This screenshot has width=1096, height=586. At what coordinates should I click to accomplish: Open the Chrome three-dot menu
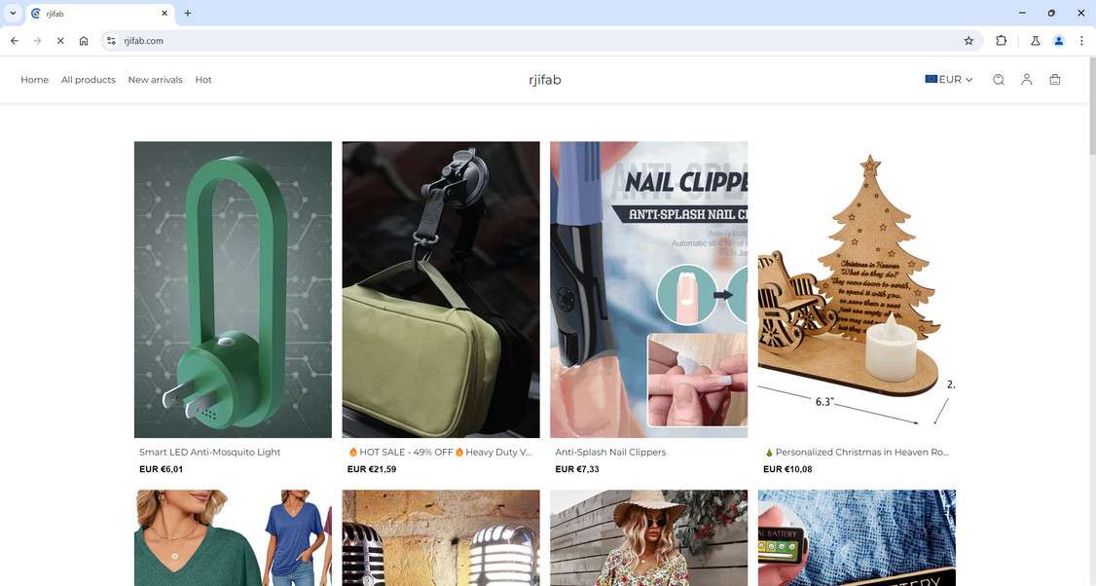[x=1081, y=41]
